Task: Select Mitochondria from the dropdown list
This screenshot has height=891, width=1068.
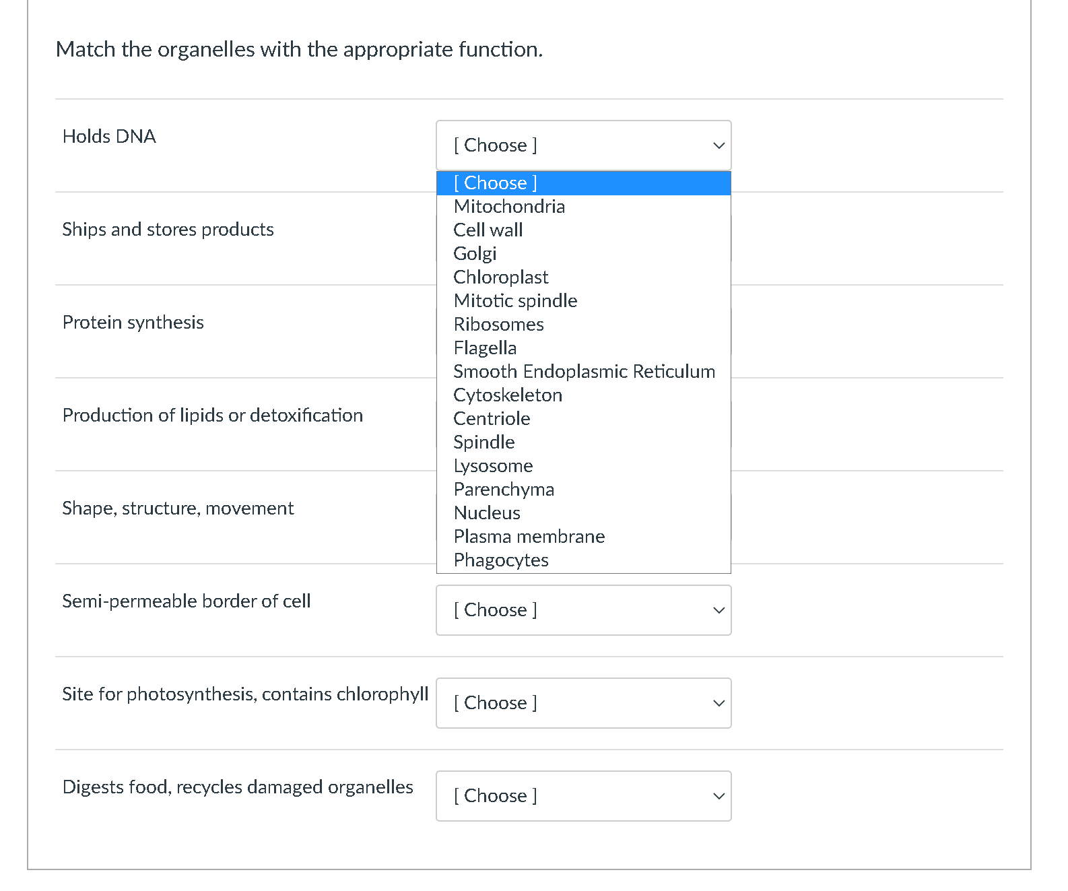Action: click(x=583, y=207)
